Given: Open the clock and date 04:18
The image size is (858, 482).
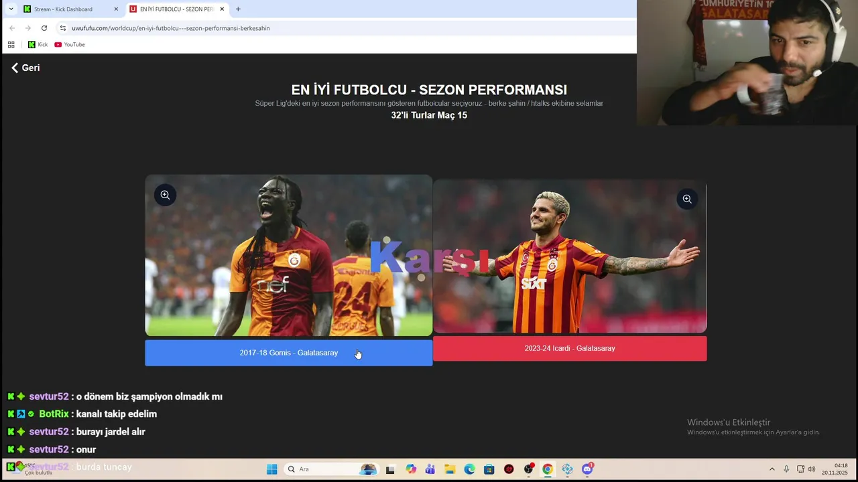Looking at the screenshot, I should [835, 469].
